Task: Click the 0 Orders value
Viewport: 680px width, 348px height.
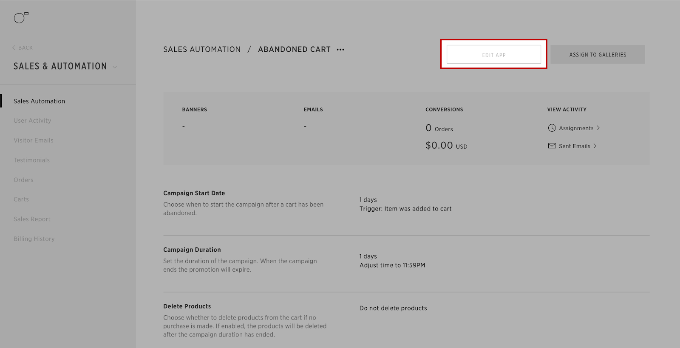Action: [x=439, y=128]
